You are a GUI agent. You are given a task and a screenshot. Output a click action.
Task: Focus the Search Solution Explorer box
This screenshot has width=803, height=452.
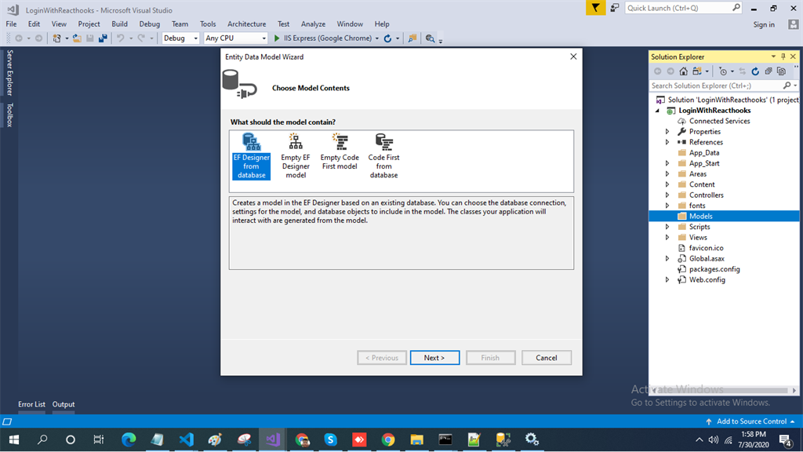pos(717,86)
